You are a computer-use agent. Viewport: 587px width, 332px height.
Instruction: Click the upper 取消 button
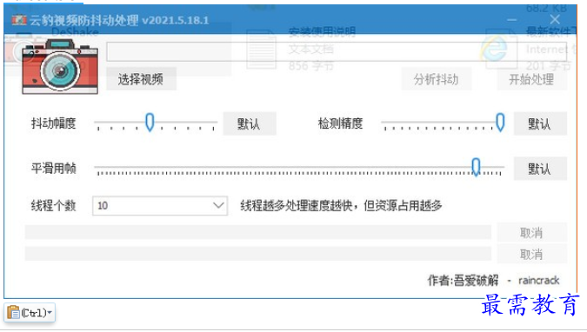tap(531, 233)
